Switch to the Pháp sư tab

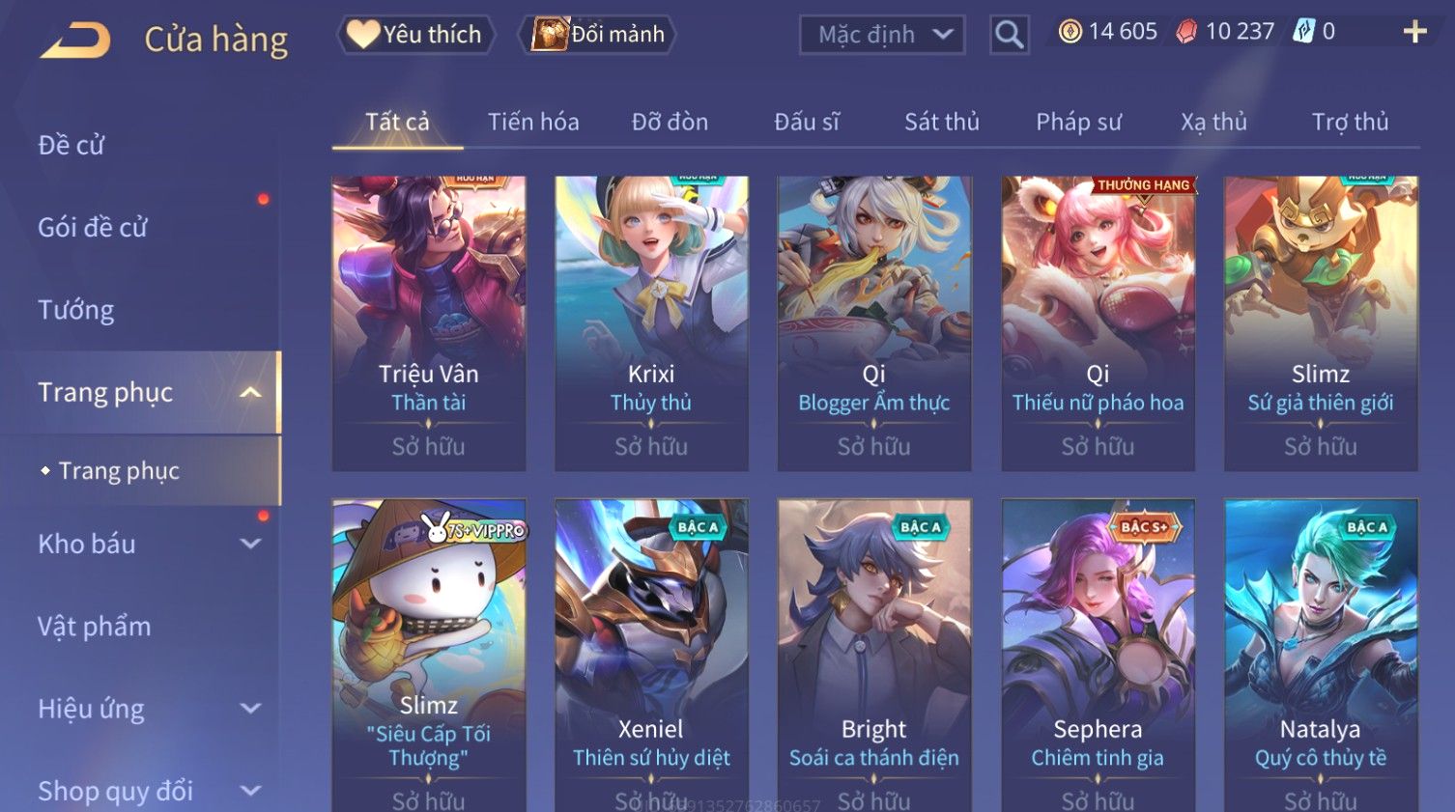1078,122
